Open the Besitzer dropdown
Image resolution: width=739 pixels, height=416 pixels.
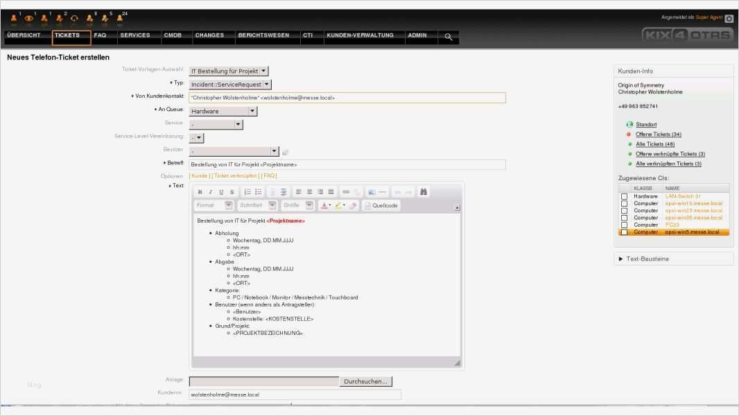[234, 151]
